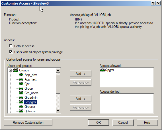Select the Grpuser tree item
This screenshot has height=130, width=162.
click(30, 107)
